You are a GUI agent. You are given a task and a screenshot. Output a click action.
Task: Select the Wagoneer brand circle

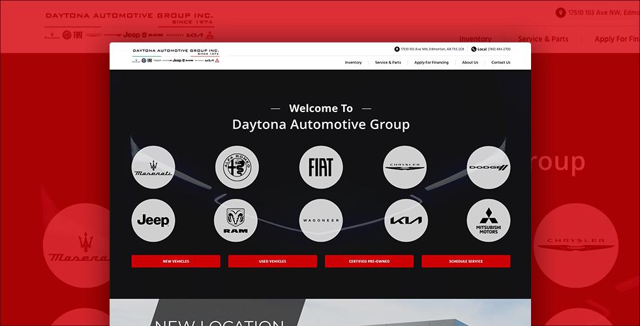coord(321,220)
